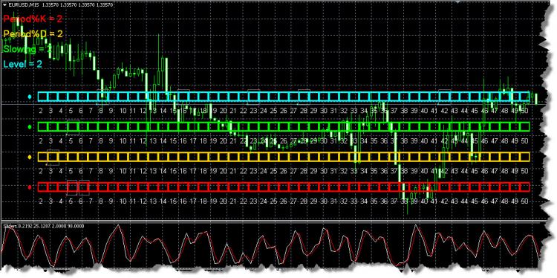Set yellow Period%D slider to box 47

pos(495,157)
